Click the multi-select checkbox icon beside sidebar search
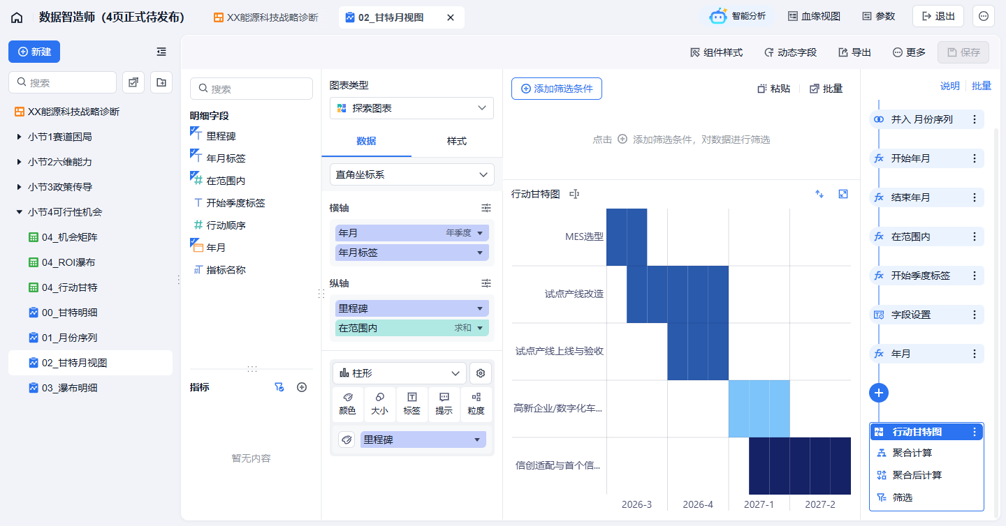 pyautogui.click(x=133, y=82)
